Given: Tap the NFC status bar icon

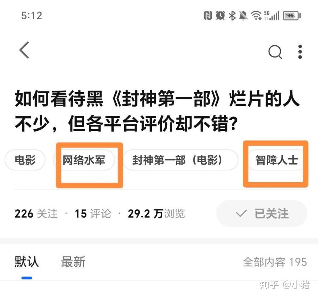Looking at the screenshot, I should pos(208,16).
